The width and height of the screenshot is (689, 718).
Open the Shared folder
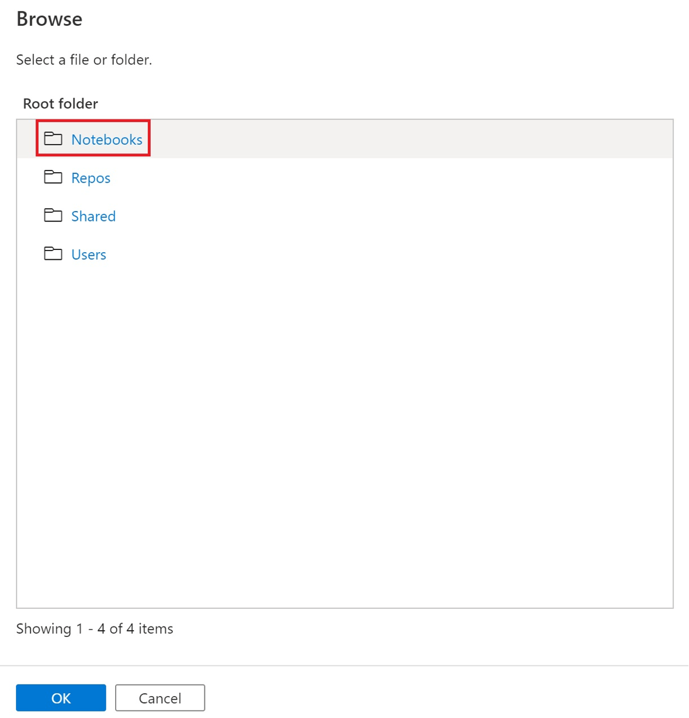pyautogui.click(x=93, y=216)
